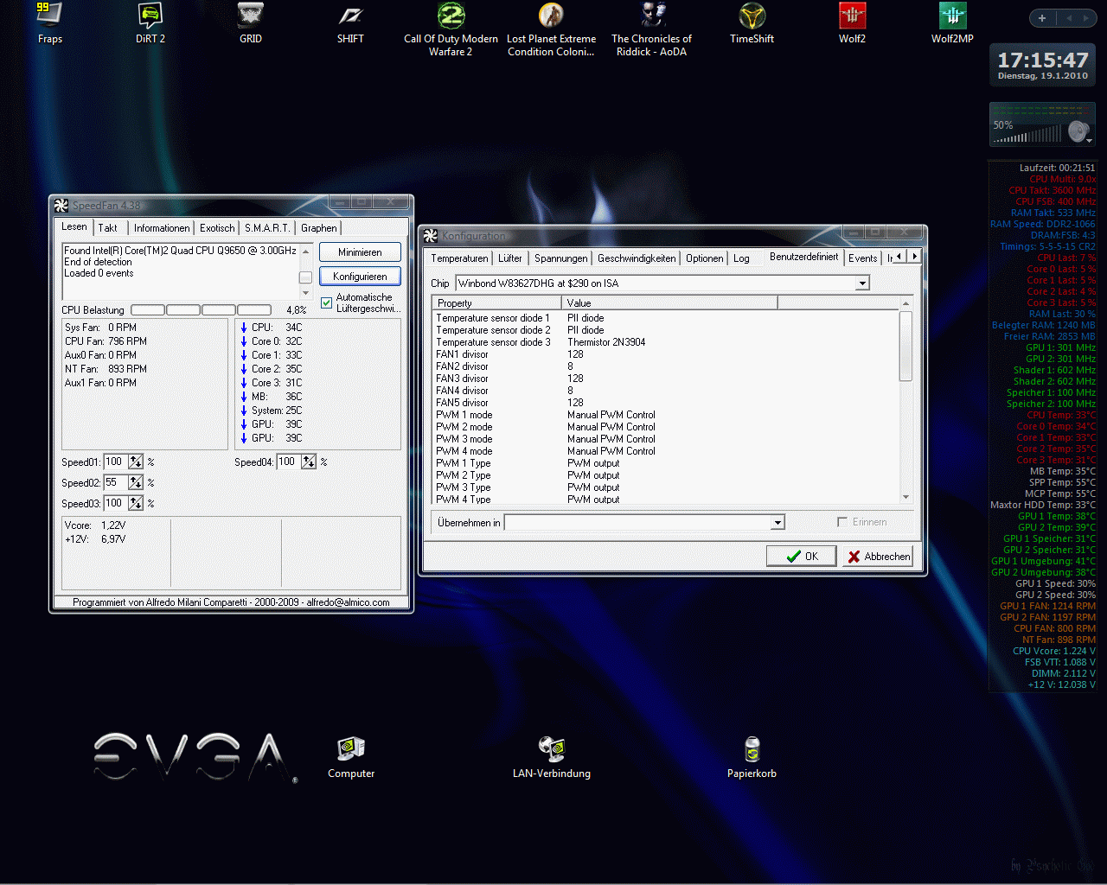Click the Minimieren button
This screenshot has height=885, width=1107.
pyautogui.click(x=360, y=252)
